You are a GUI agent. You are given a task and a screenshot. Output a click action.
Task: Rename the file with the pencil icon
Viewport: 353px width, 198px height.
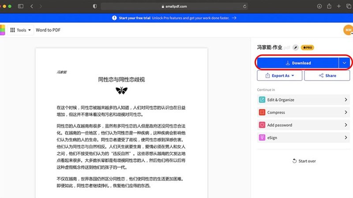point(296,48)
